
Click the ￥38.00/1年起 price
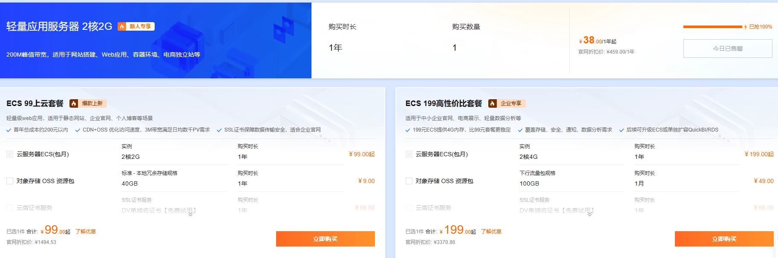[x=598, y=40]
